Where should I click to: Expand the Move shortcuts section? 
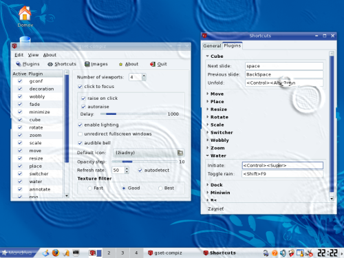[x=207, y=94]
